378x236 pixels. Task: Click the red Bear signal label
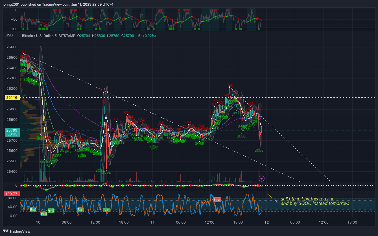click(x=217, y=200)
